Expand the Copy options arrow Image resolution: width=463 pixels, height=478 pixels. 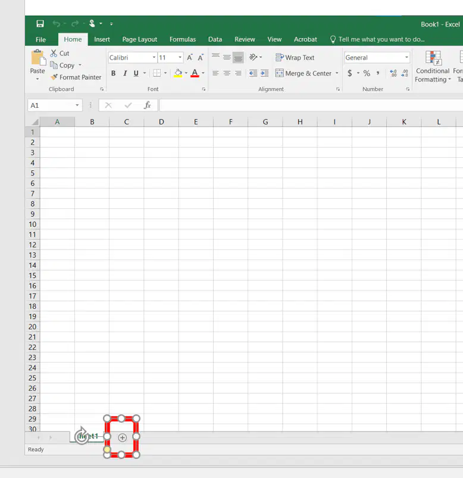point(80,65)
